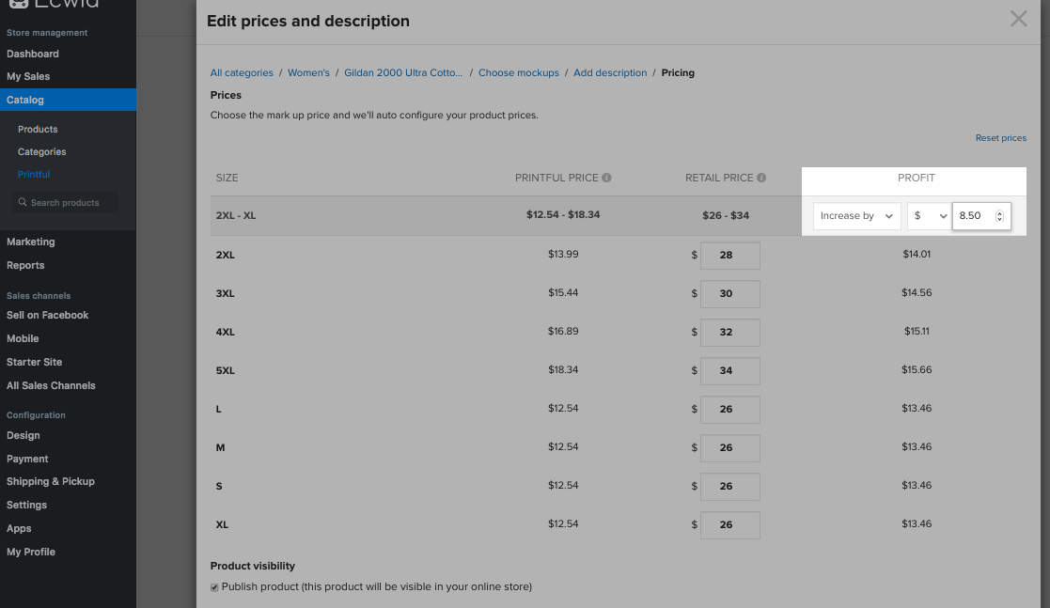This screenshot has height=608, width=1050.
Task: Click the $18.34 Printful price for 5XL
Action: tap(563, 369)
